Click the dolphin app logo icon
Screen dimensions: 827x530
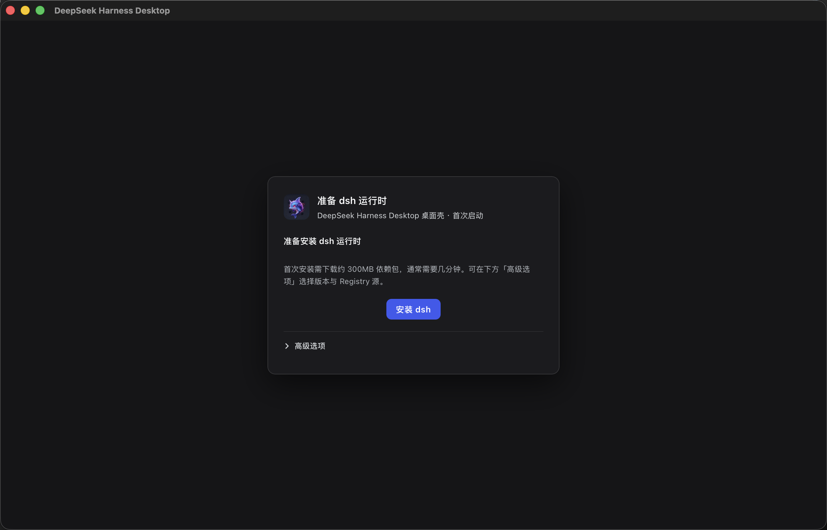coord(296,207)
